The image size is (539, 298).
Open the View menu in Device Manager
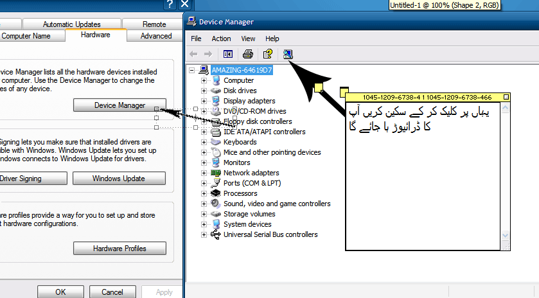[x=248, y=39]
